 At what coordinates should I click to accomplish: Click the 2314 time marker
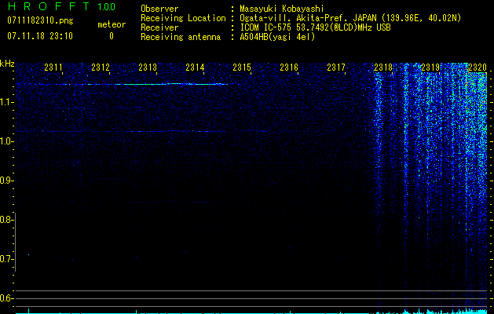point(195,67)
